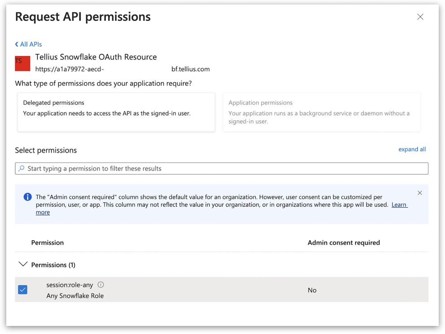
Task: Uncheck the session:role-any permission checkbox
Action: tap(23, 290)
